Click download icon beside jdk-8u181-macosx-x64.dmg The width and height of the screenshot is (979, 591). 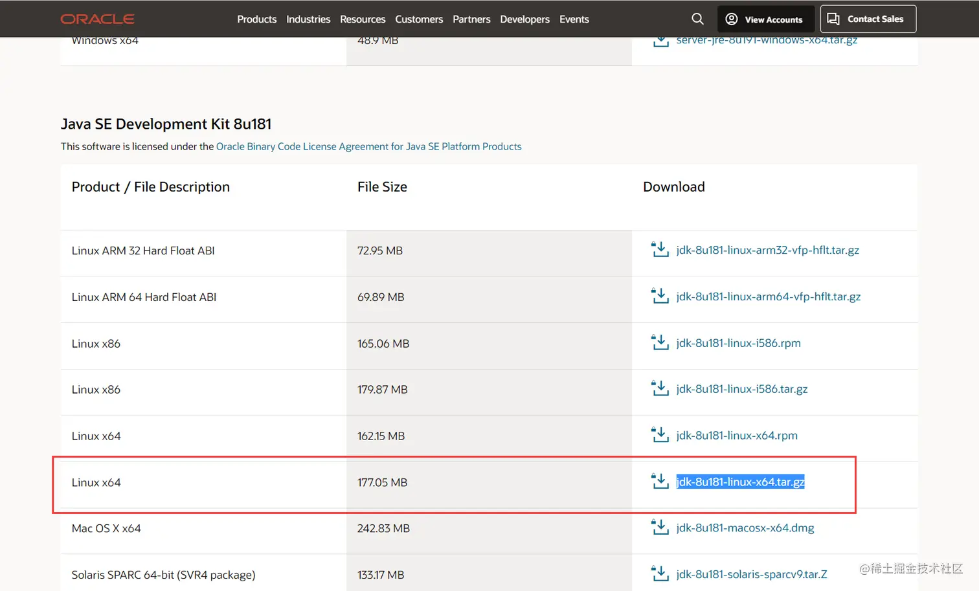tap(660, 528)
